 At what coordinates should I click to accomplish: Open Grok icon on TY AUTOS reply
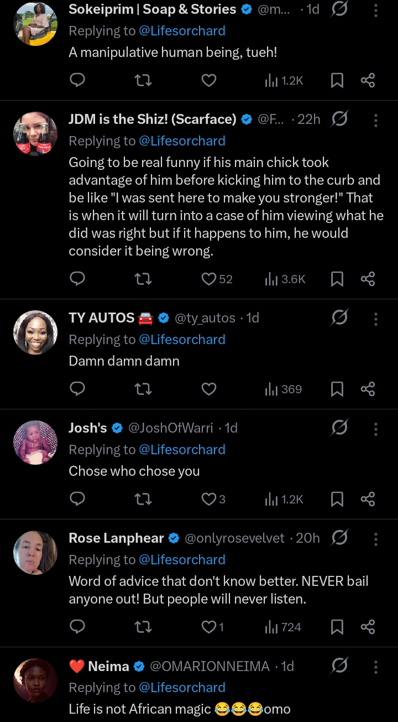[339, 318]
